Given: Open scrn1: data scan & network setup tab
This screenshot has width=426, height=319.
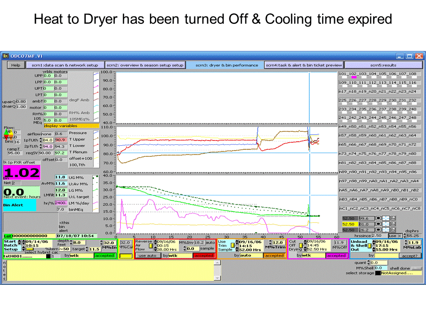Looking at the screenshot, I should pos(65,65).
